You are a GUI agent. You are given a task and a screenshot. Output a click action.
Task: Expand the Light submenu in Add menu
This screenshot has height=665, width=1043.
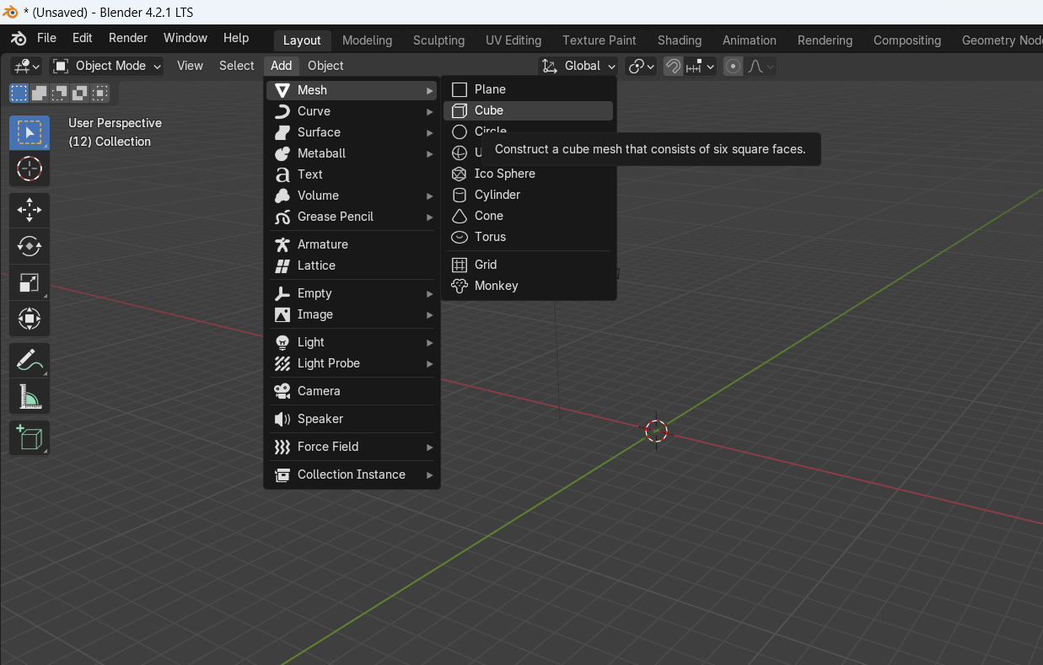(352, 342)
